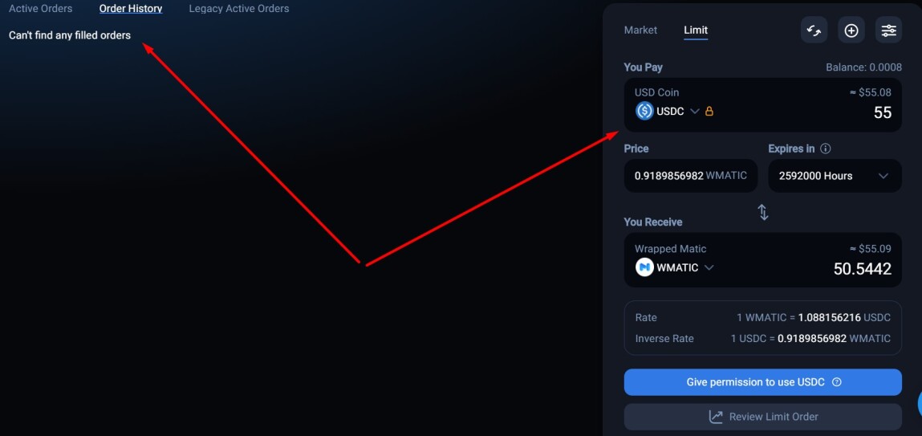Expand the WMATIC token selector chevron
Screen dimensions: 922x436
point(709,267)
